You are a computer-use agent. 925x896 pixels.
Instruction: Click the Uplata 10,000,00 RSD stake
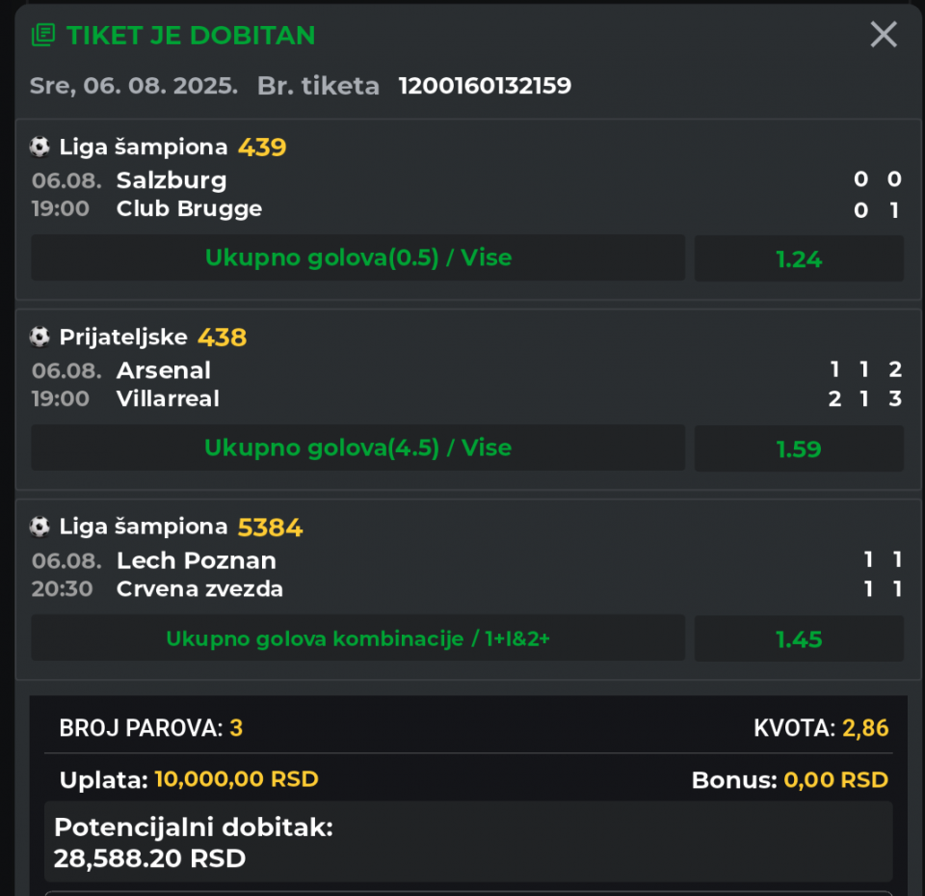tap(189, 779)
